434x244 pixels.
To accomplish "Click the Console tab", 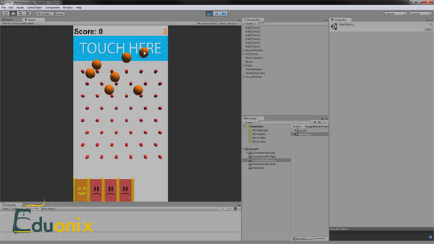I will 11,205.
